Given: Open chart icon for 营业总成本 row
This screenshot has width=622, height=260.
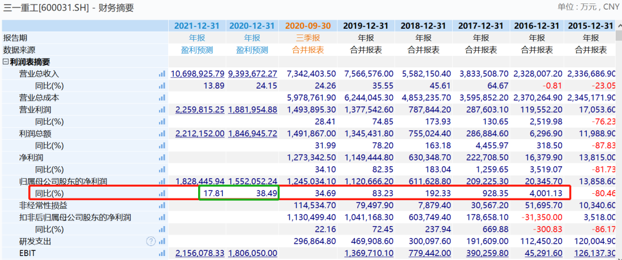Looking at the screenshot, I should (162, 98).
